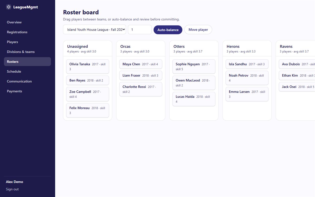Click the Unassigned column heading
315x197 pixels.
(77, 46)
